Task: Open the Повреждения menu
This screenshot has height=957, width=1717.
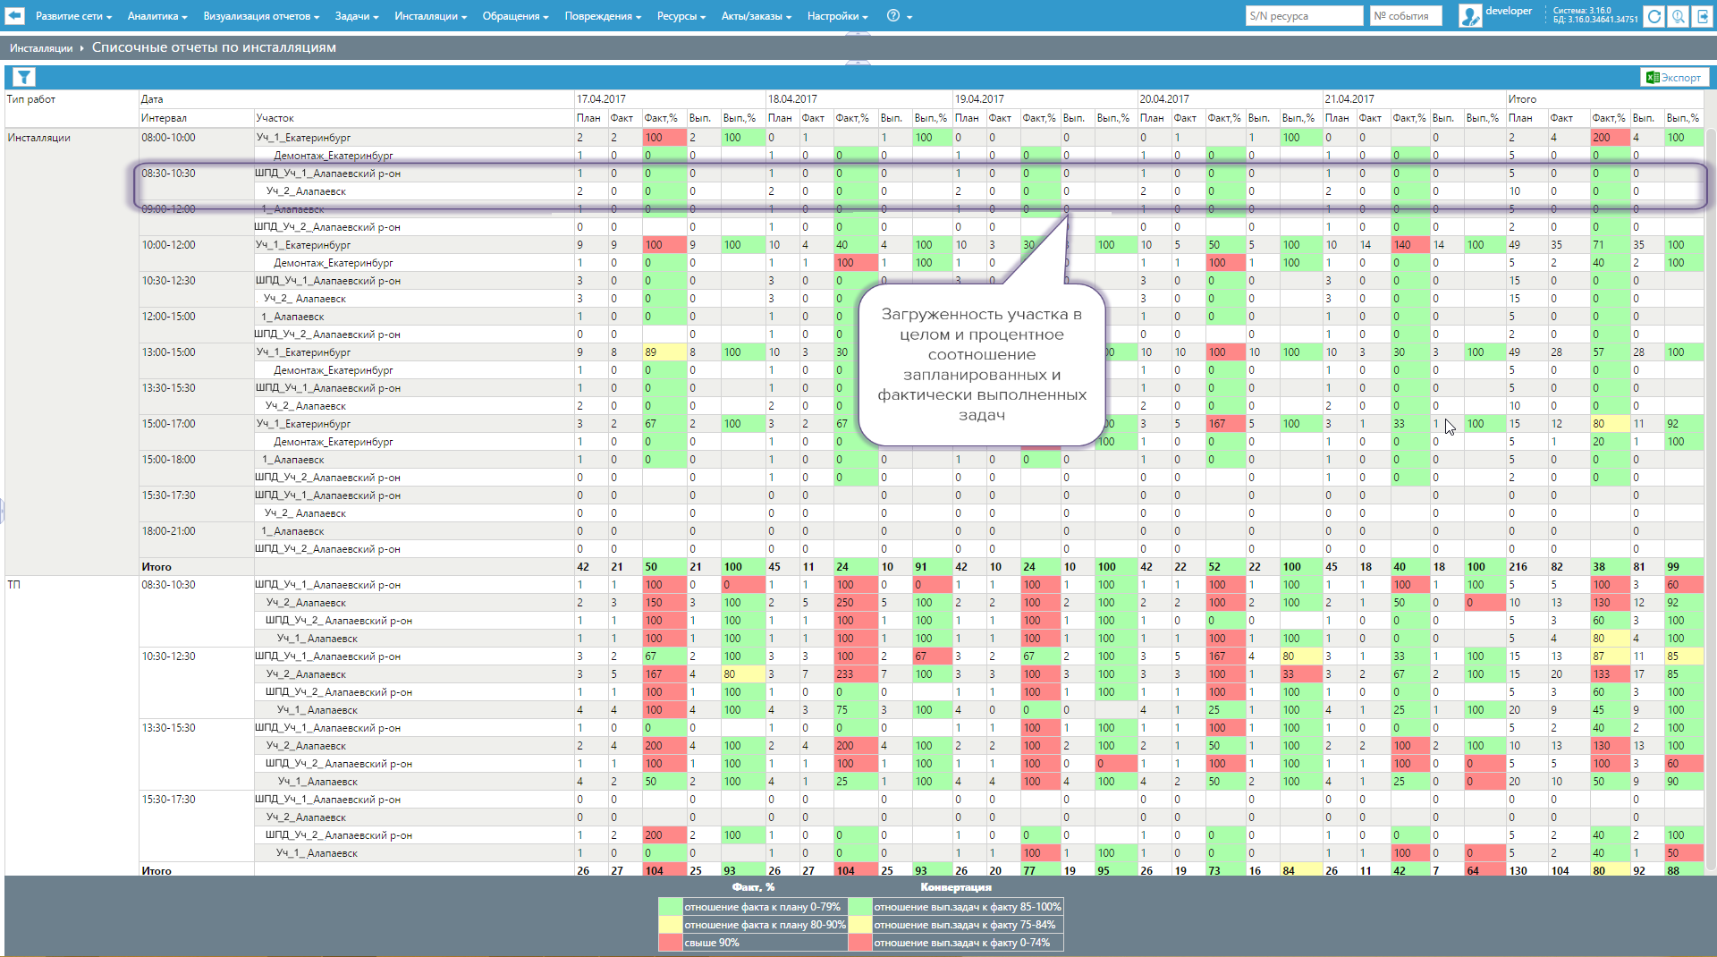Action: tap(603, 16)
